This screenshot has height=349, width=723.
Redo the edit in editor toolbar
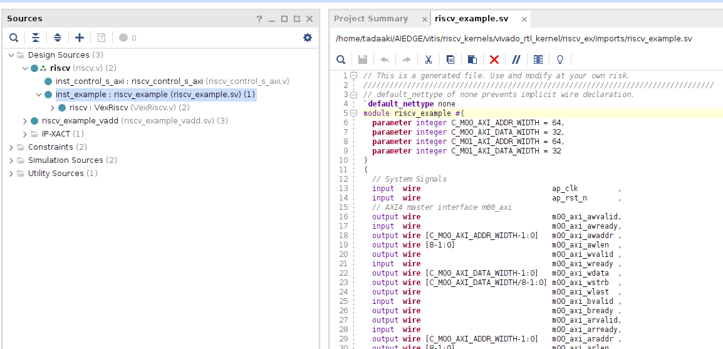point(406,60)
